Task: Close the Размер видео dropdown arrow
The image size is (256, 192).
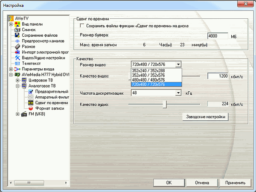Action: (178, 64)
